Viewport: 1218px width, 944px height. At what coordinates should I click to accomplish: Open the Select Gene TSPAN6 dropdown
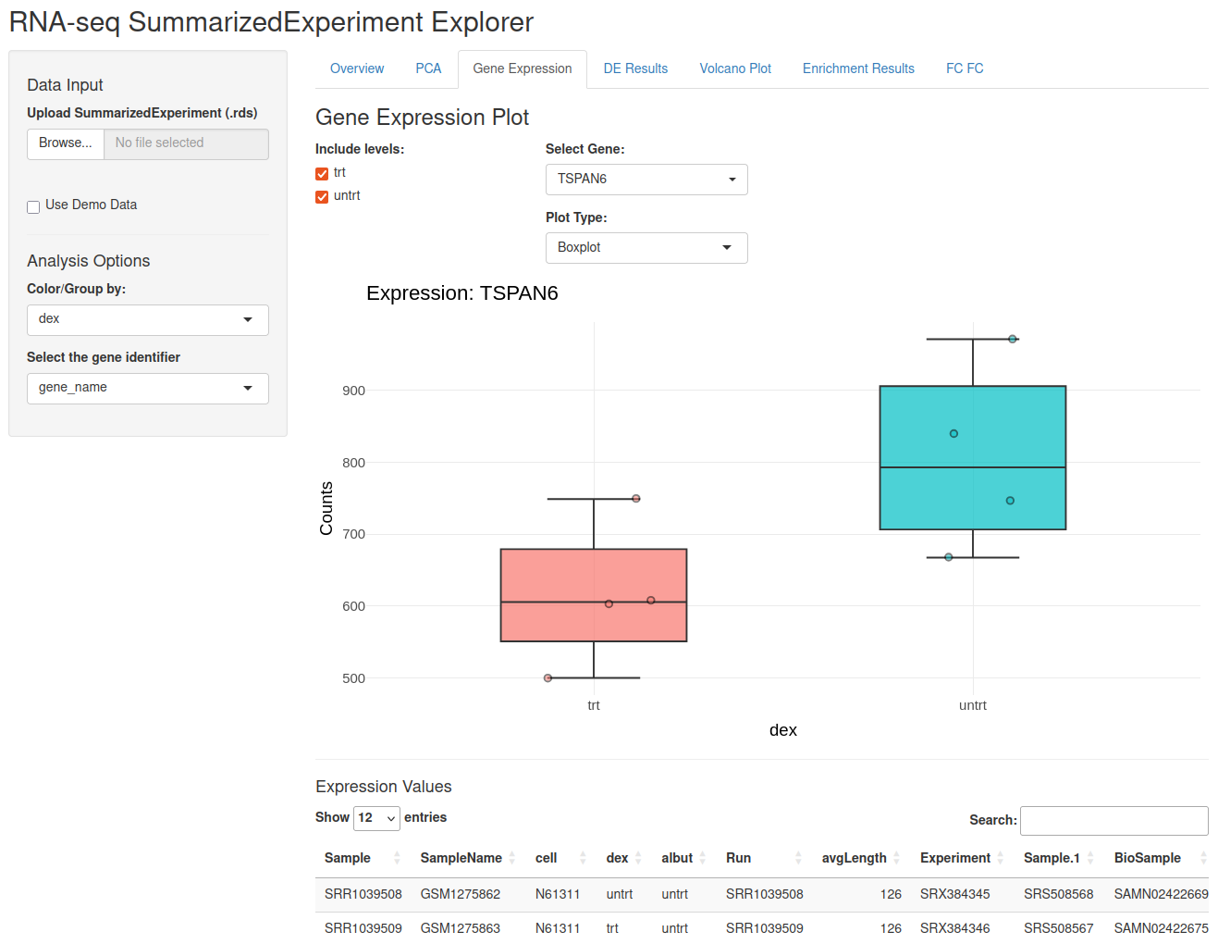(x=646, y=180)
